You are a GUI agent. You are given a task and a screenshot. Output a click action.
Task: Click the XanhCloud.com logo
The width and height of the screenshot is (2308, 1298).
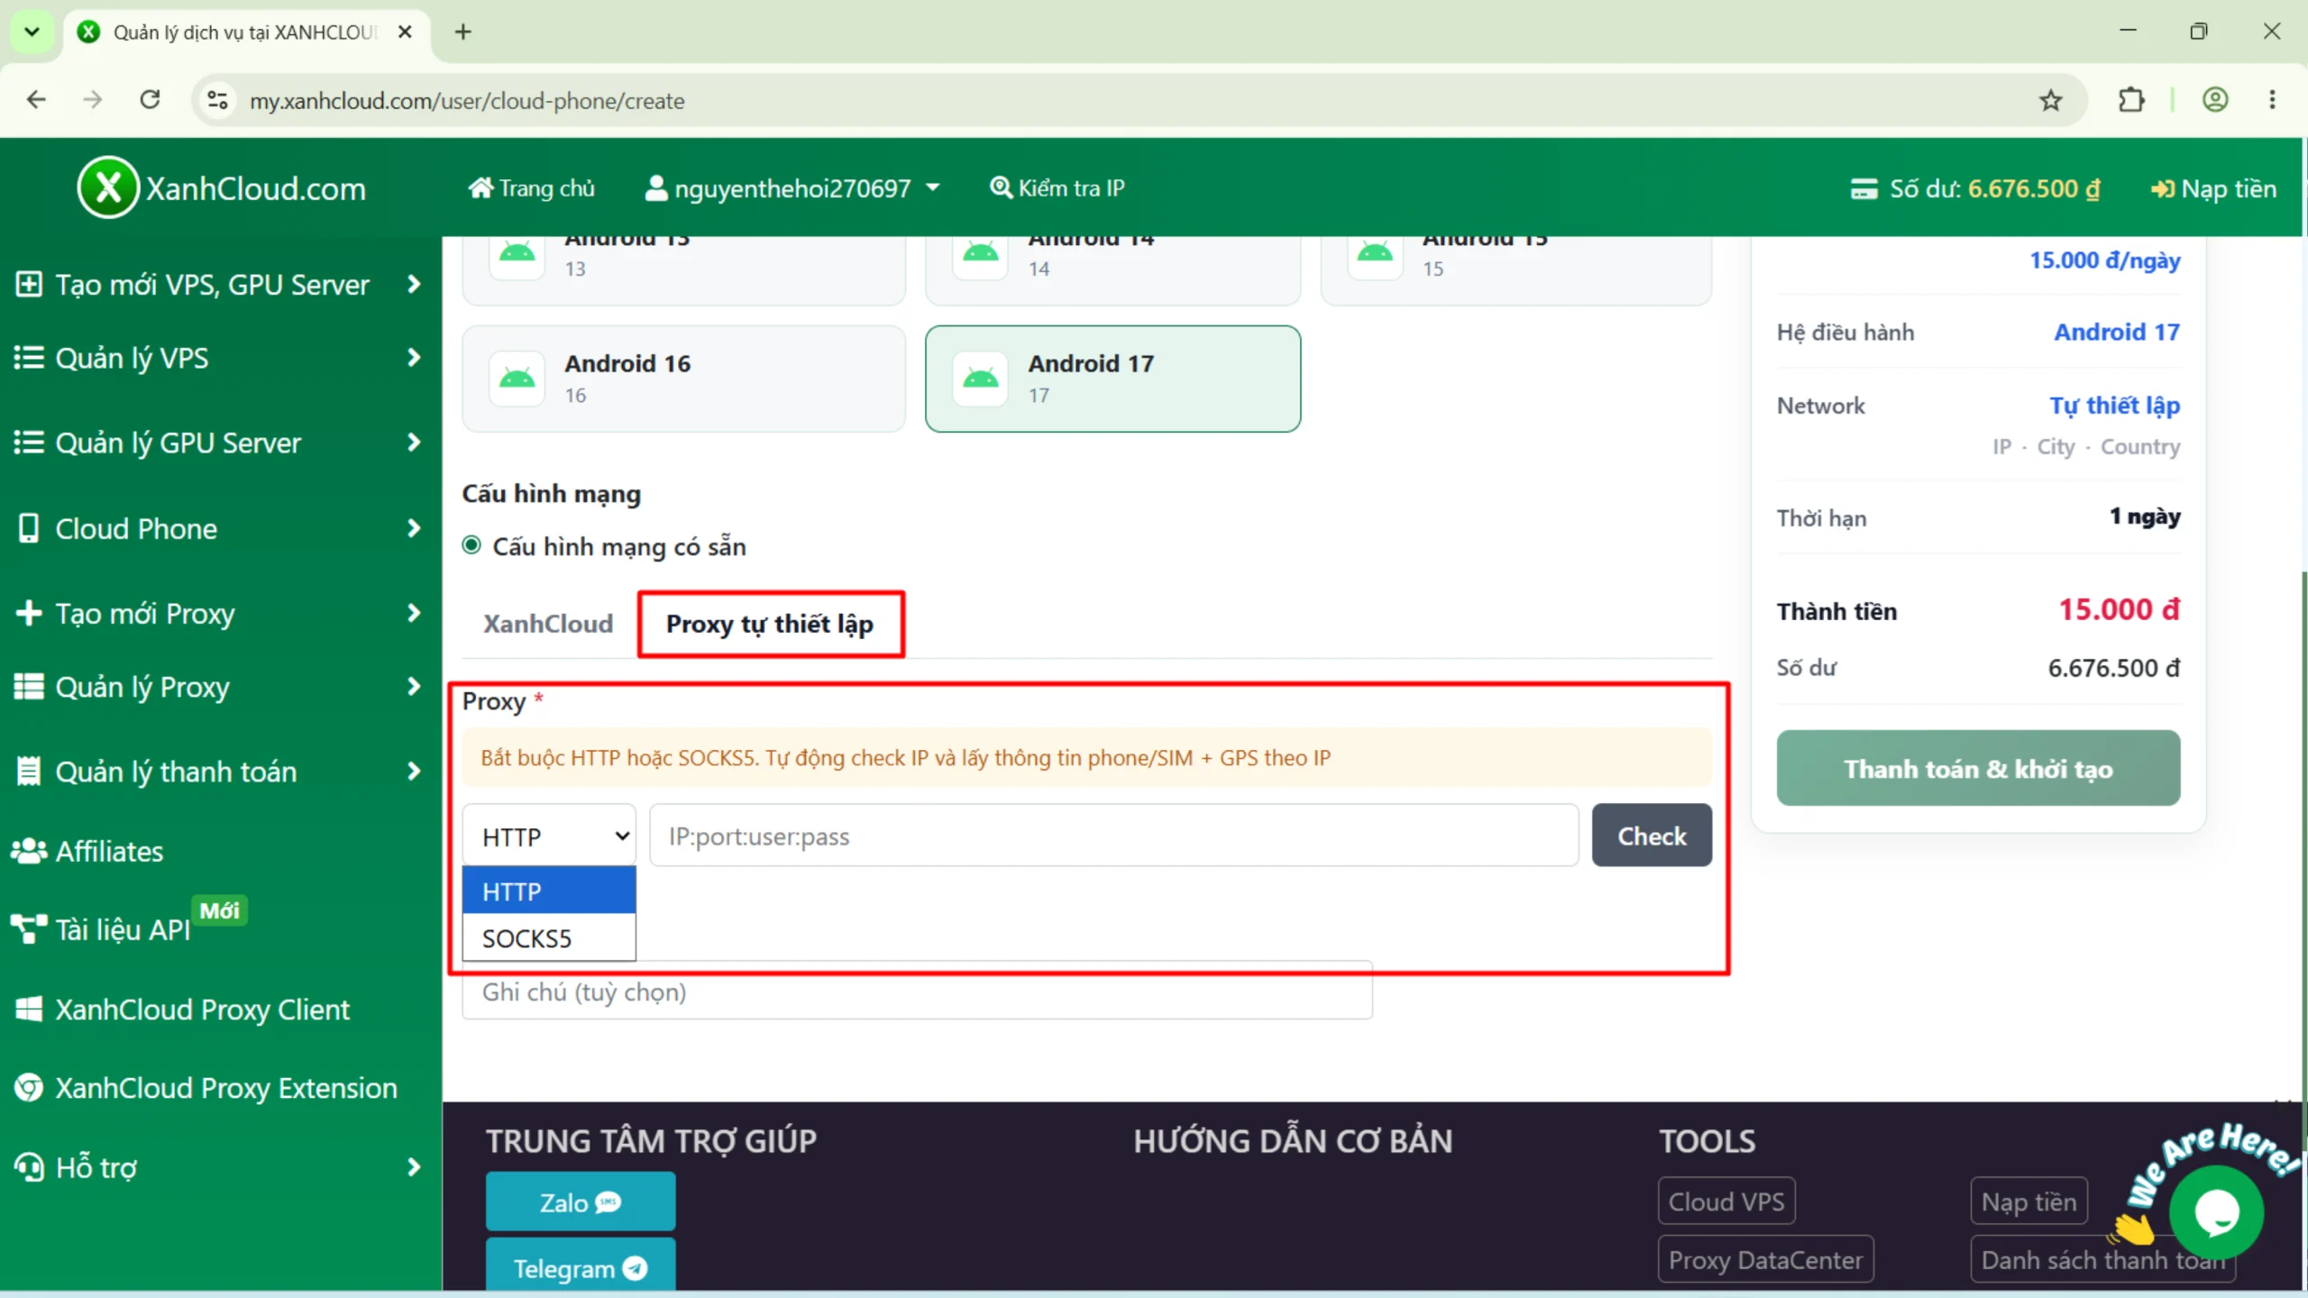click(x=222, y=187)
